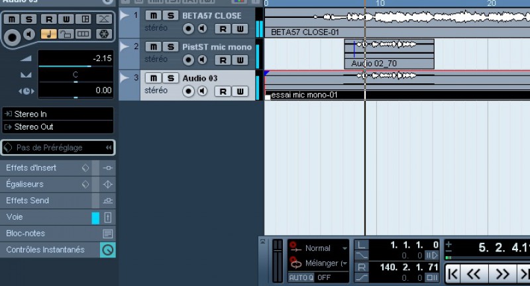The image size is (530, 286).
Task: Enable monitor speaker on BETA57 CLOSE track
Action: coord(203,28)
